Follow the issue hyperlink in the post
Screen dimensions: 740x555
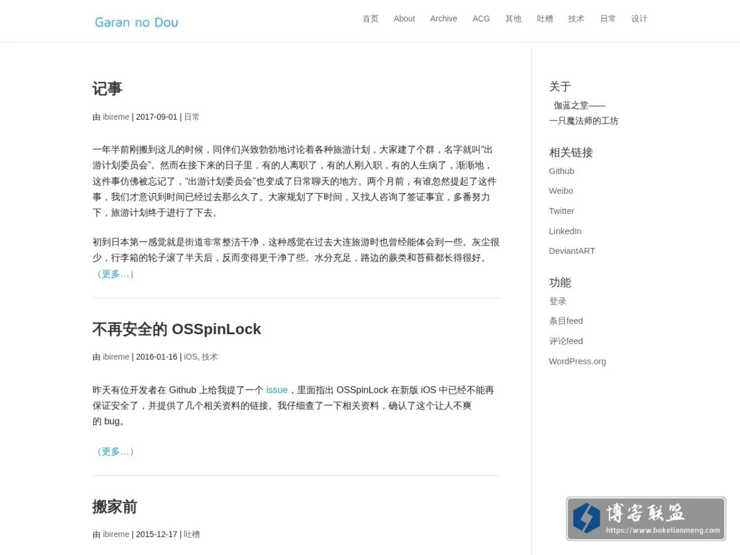coord(277,390)
